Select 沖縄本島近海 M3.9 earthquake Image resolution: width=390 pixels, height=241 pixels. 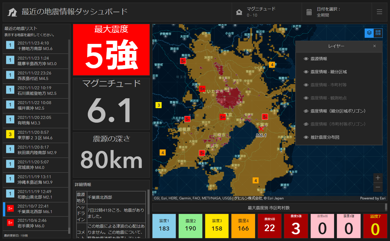point(36,180)
